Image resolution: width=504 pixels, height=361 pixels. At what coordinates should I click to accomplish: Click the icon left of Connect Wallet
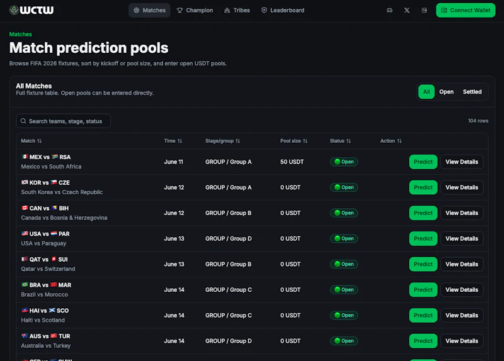(424, 10)
